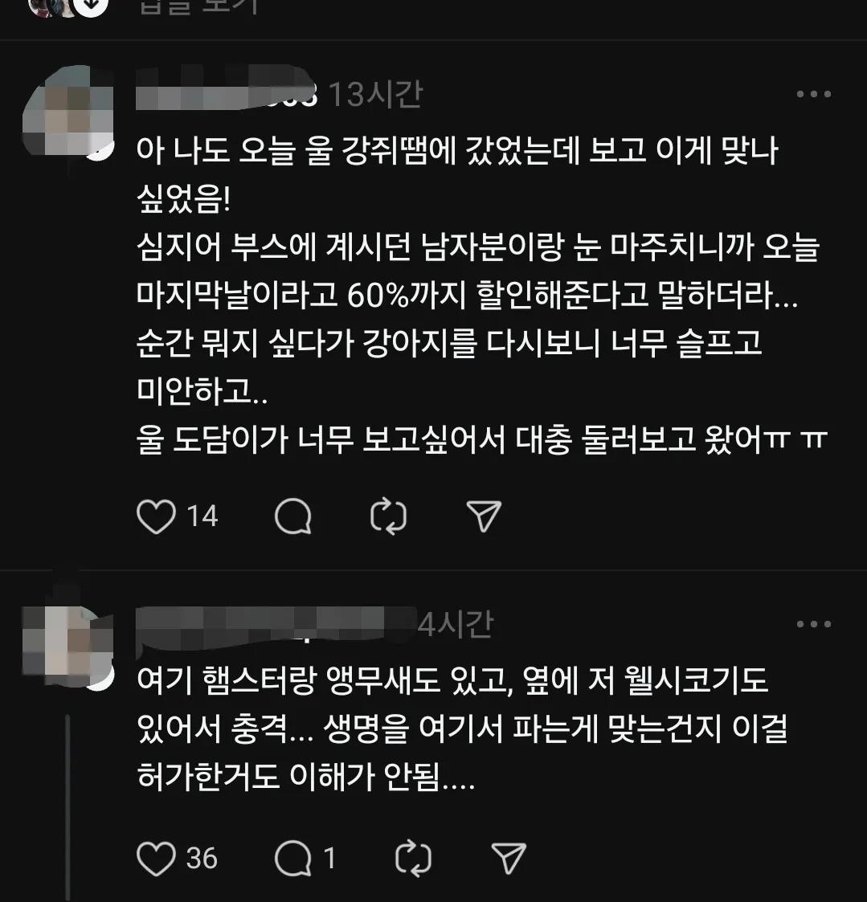Open blurred avatar of 13시간 commenter
Viewport: 867px width, 902px height.
click(67, 111)
